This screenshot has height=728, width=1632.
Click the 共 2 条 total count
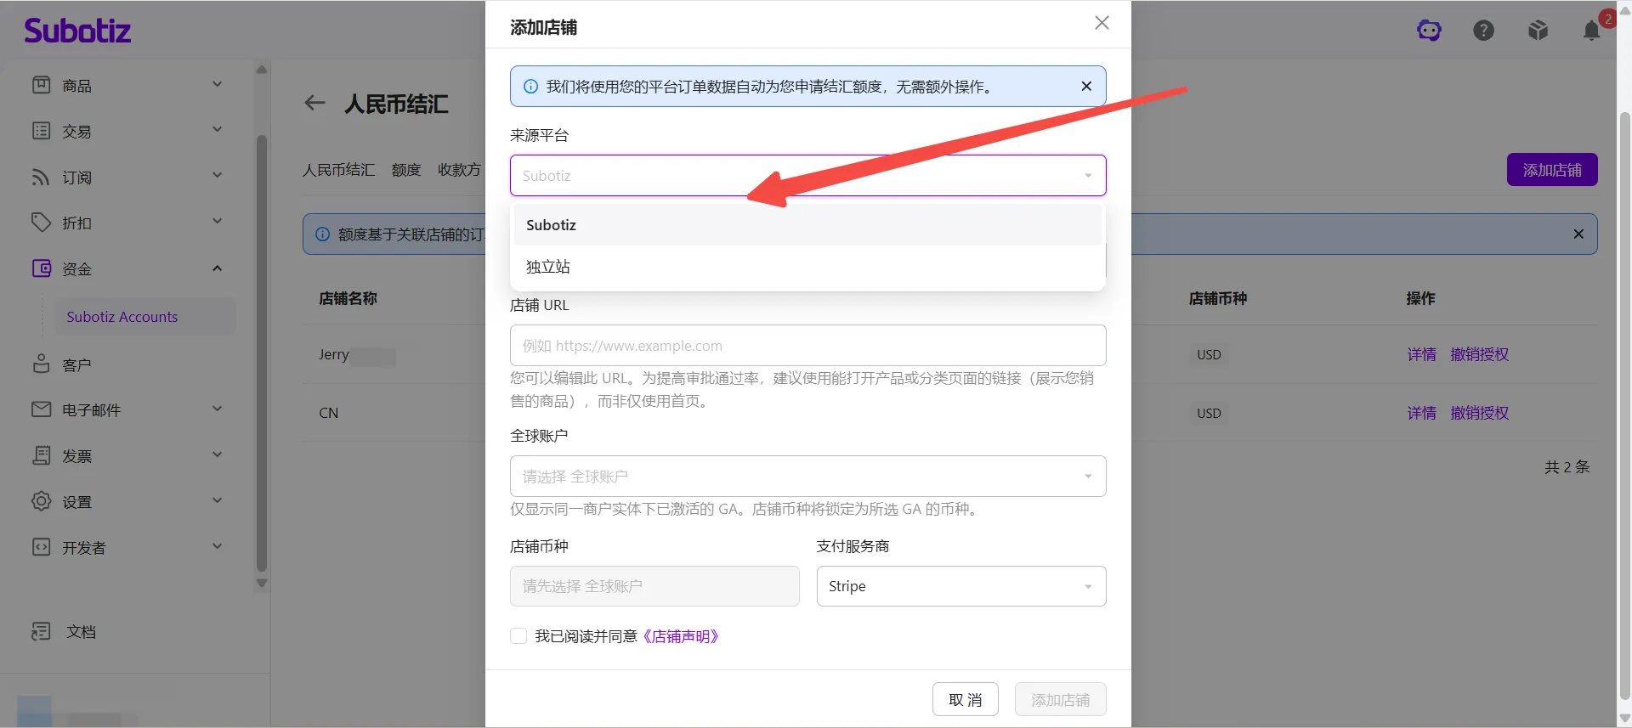coord(1567,466)
